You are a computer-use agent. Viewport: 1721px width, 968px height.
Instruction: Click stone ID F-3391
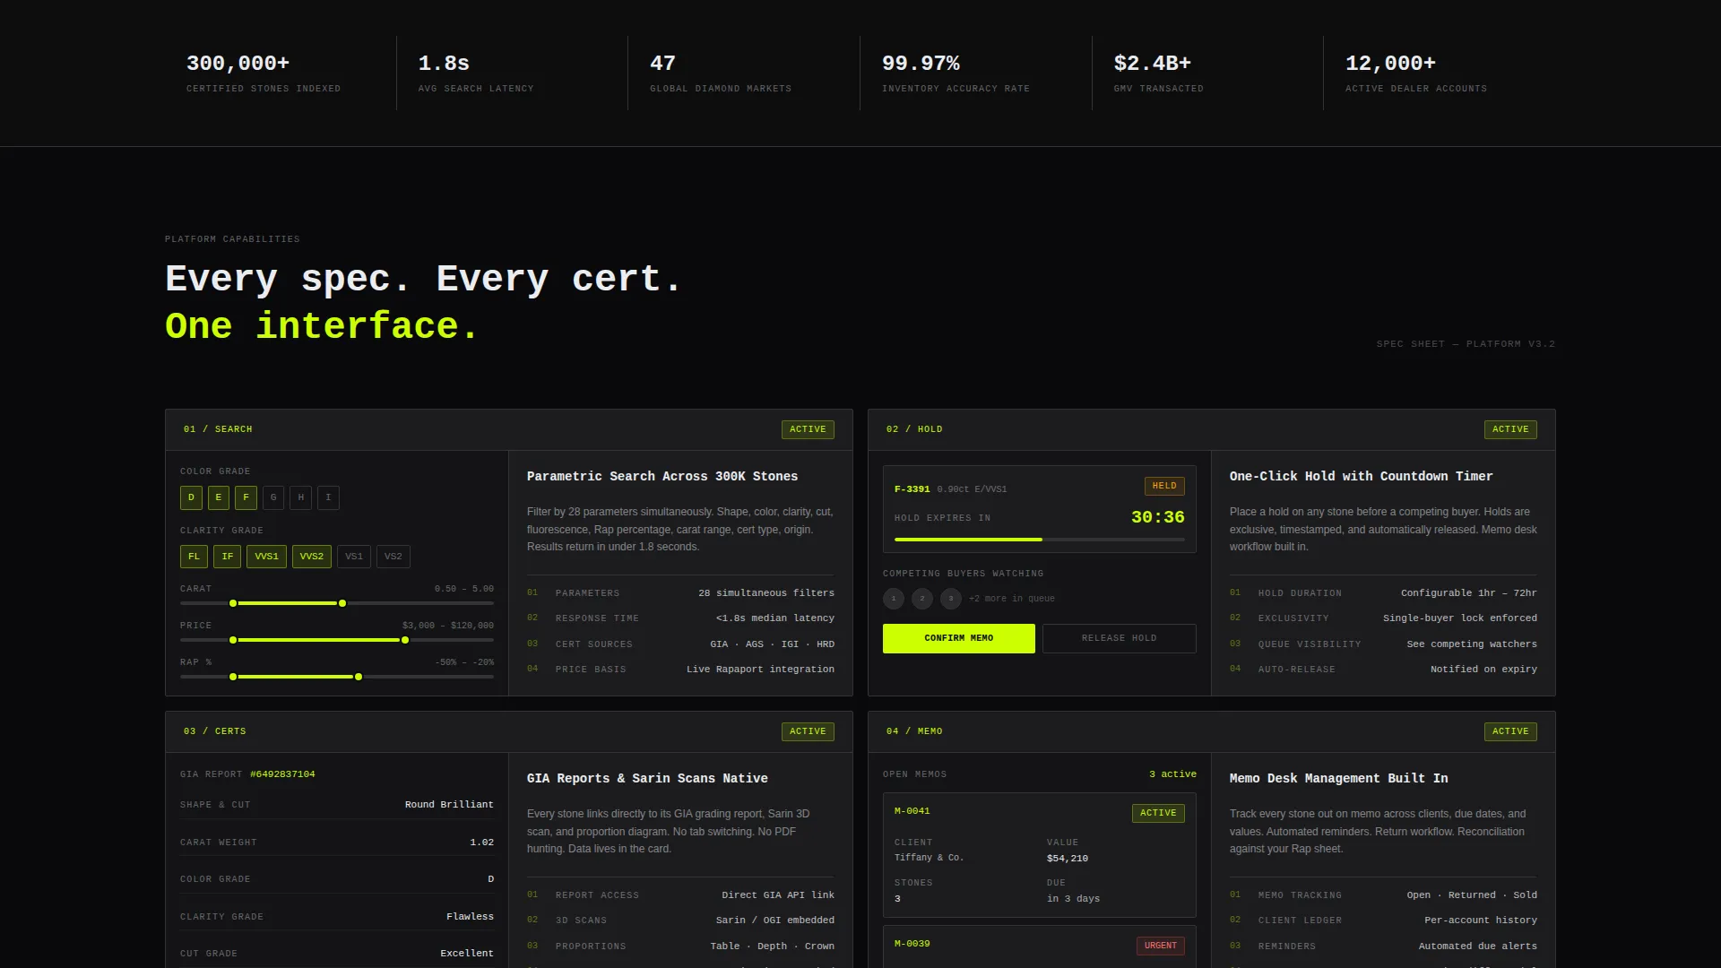pos(912,489)
